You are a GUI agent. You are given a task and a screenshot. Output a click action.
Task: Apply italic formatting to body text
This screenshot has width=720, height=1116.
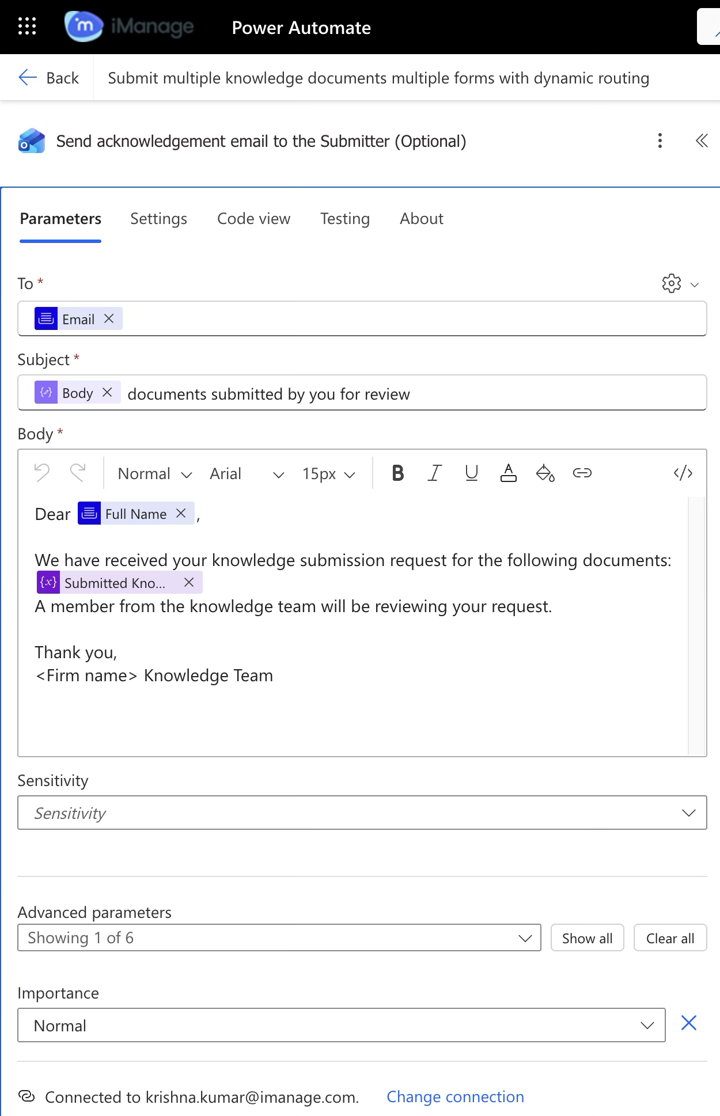click(434, 473)
